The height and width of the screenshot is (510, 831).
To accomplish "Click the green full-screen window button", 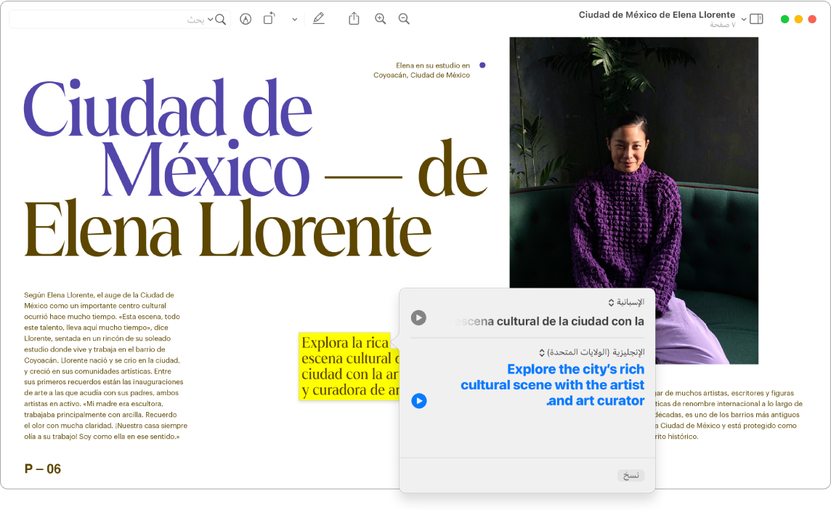I will click(x=785, y=19).
